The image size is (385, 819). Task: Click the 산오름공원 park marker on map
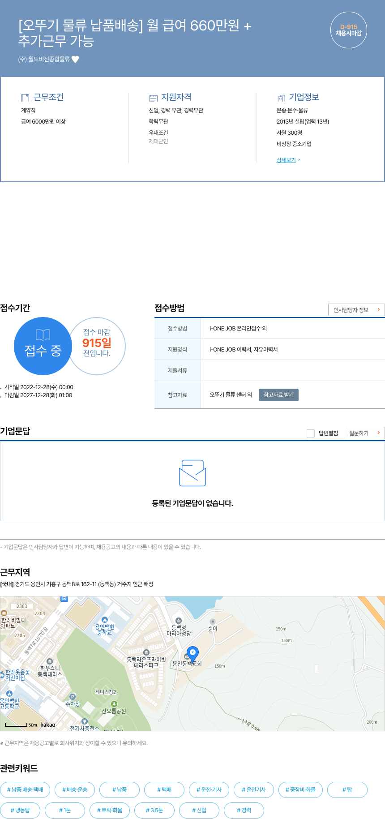coord(114,704)
